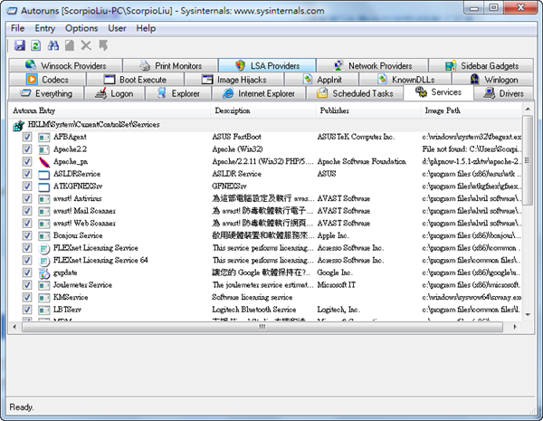Uncheck the AFBAgent service checkbox
Viewport: 543px width, 421px height.
click(27, 137)
